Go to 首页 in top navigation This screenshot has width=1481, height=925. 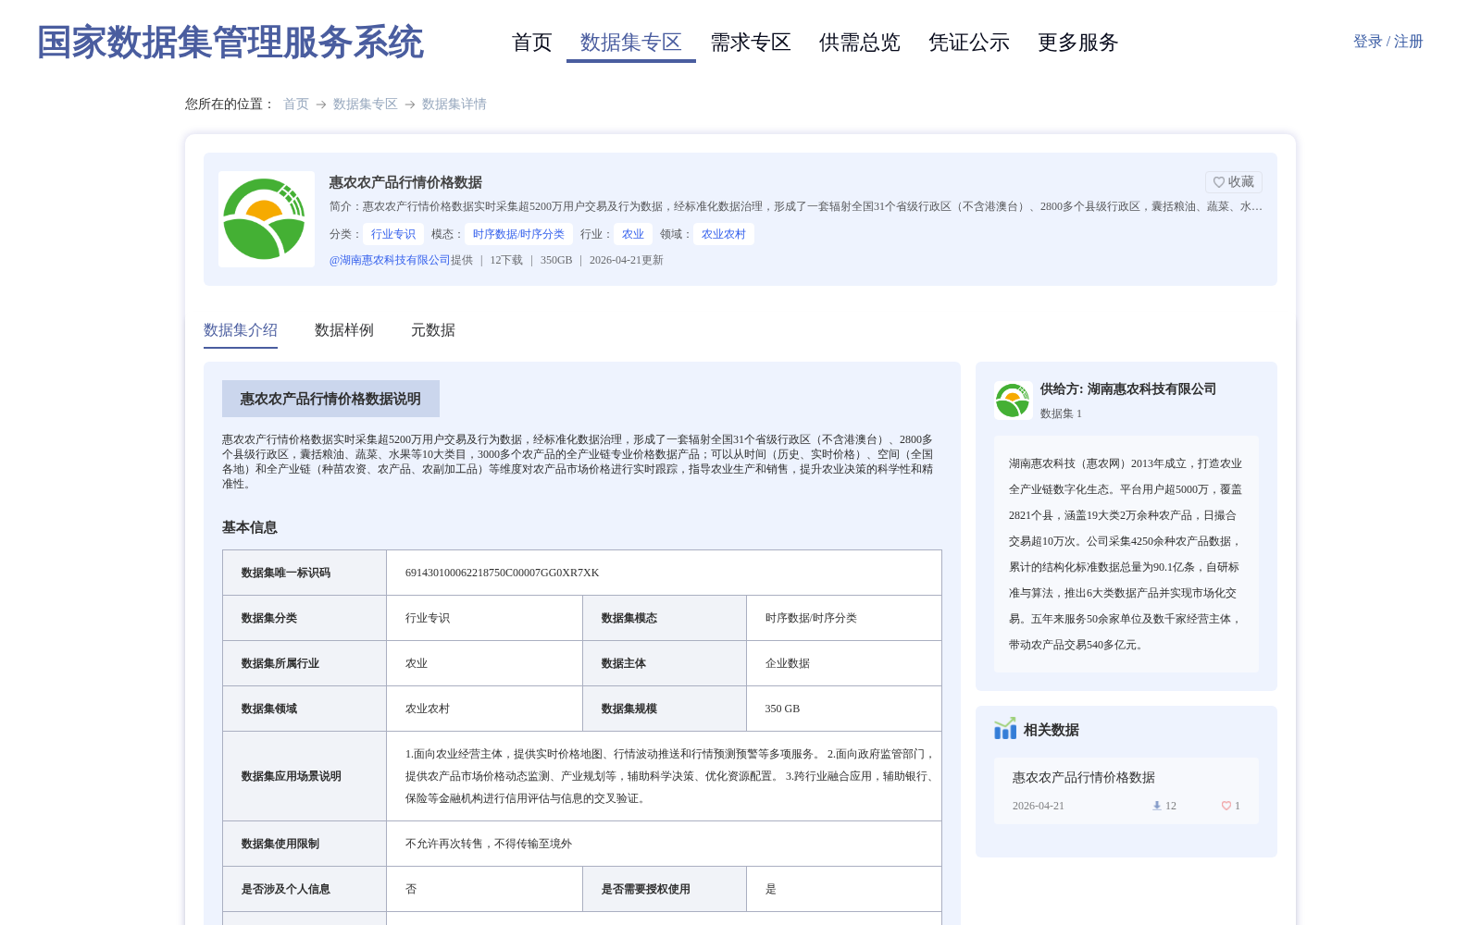pos(532,43)
